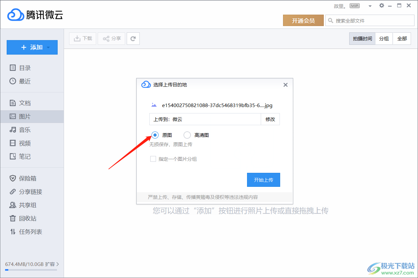Viewport: 418px width, 278px height.
Task: Click the VIP badge icon
Action: 354,6
